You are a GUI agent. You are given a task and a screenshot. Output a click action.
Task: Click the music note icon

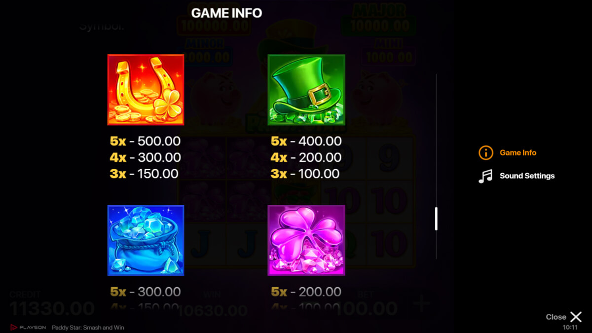(x=485, y=176)
